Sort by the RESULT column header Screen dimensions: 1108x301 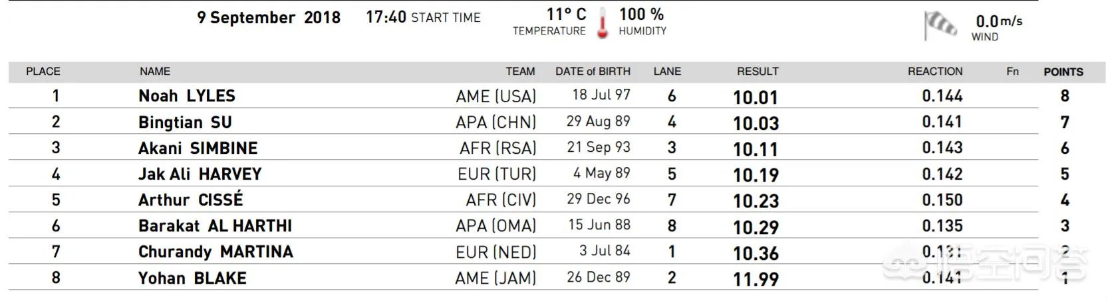pos(758,72)
